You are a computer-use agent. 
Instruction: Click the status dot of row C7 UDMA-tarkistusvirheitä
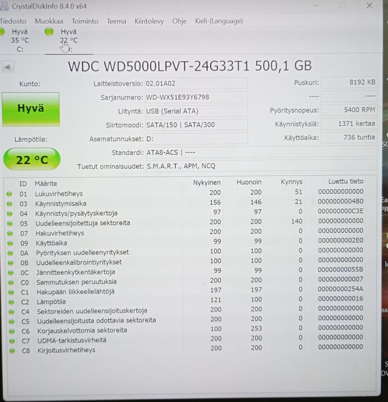tap(12, 341)
